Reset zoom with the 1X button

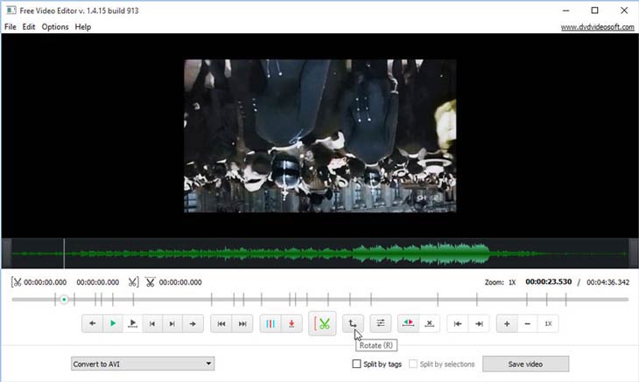[x=548, y=323]
